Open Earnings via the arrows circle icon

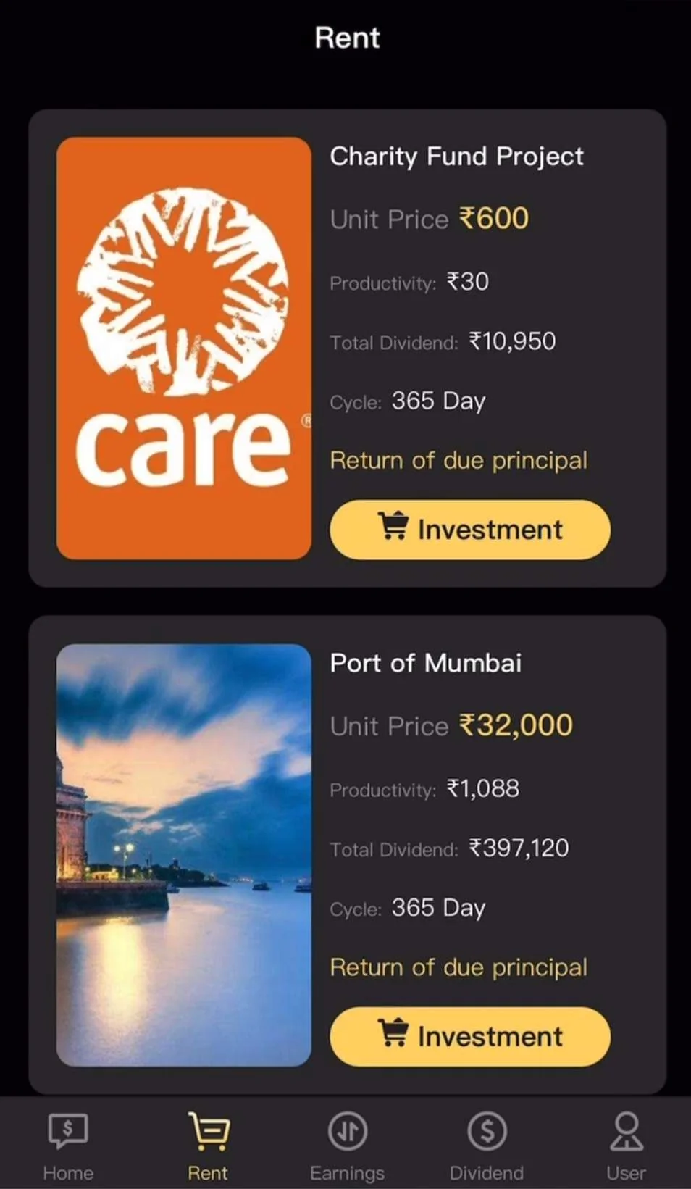point(348,1131)
